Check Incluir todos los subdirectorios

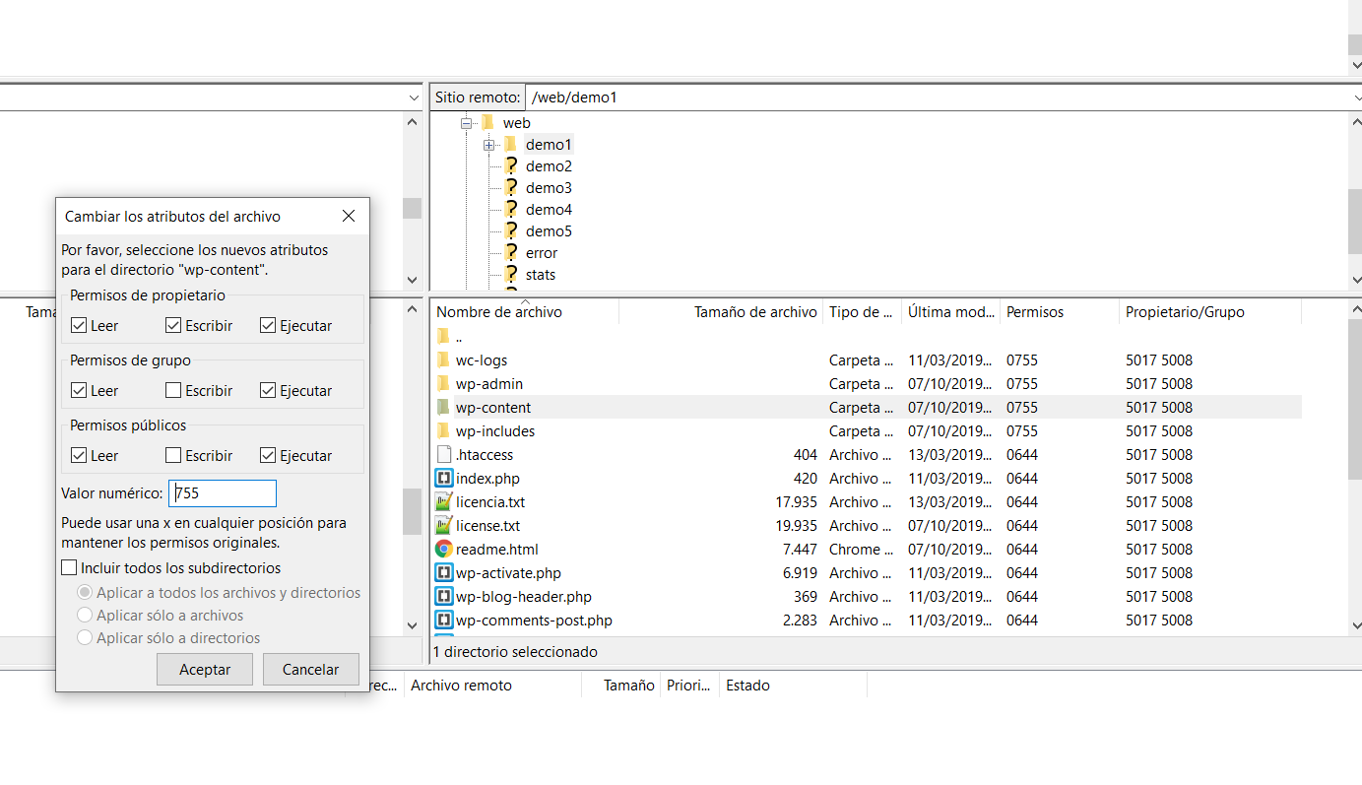click(x=69, y=568)
